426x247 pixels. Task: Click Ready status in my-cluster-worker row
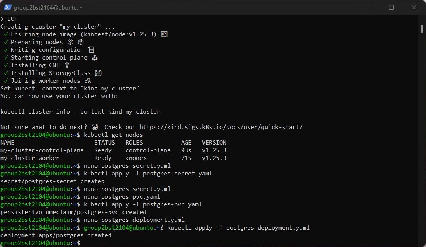click(x=103, y=158)
